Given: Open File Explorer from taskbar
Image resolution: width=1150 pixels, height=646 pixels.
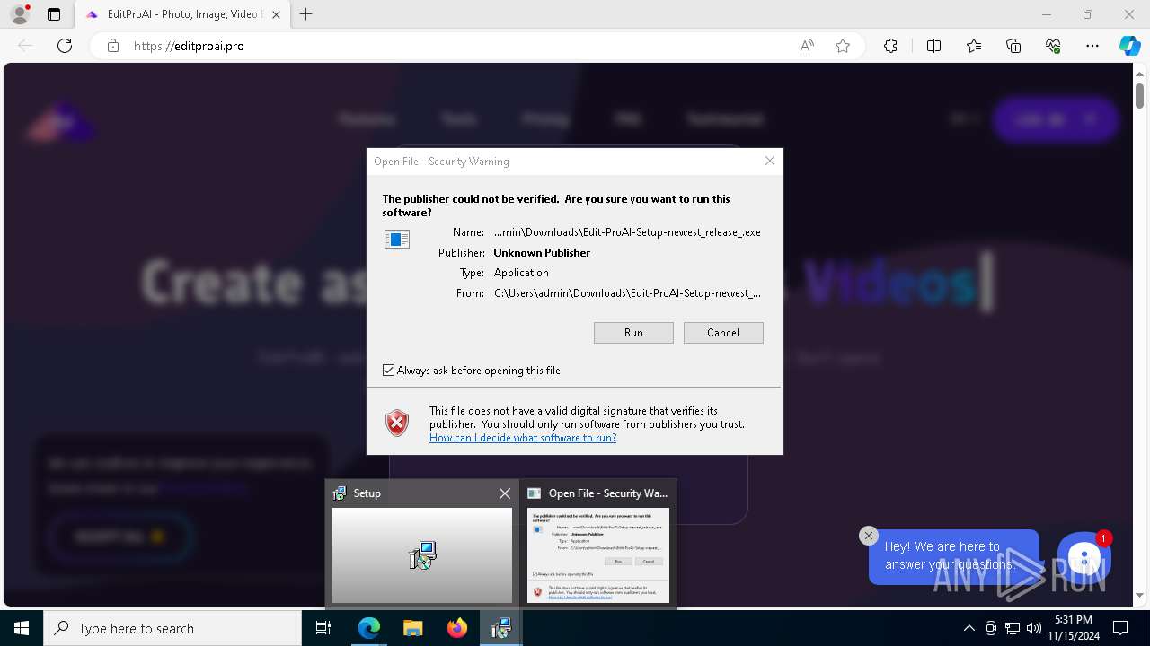Looking at the screenshot, I should pyautogui.click(x=413, y=629).
